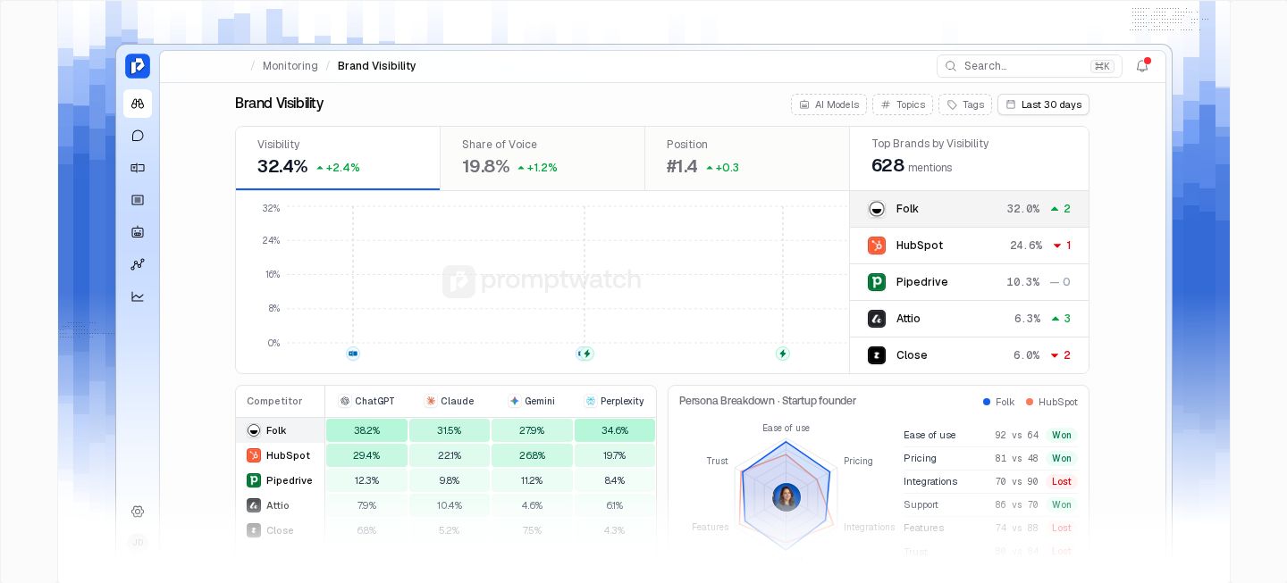The height and width of the screenshot is (583, 1287).
Task: Click the connected-nodes graph icon in the sidebar
Action: point(138,264)
